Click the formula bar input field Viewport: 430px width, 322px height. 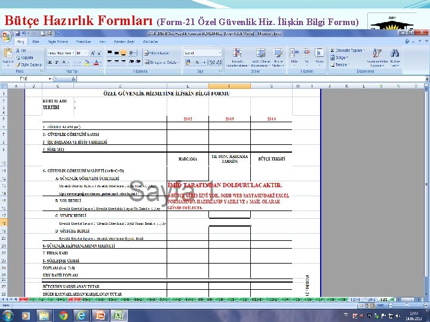click(251, 79)
